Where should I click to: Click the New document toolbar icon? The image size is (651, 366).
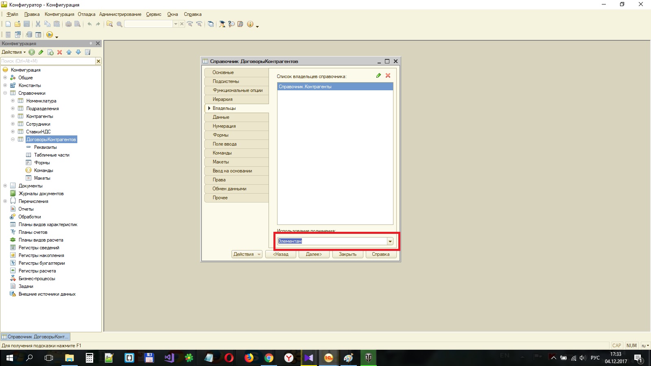pyautogui.click(x=8, y=24)
